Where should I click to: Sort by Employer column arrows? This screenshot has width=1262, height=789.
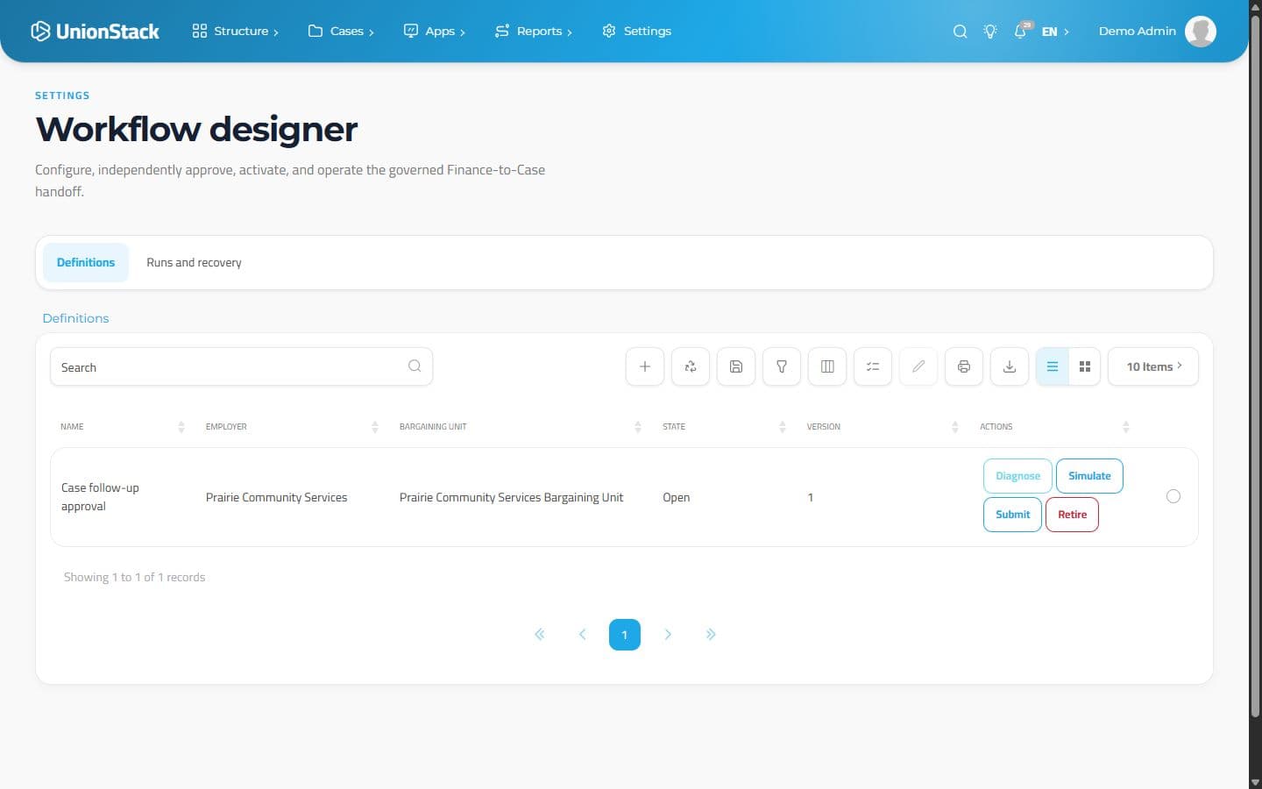375,427
